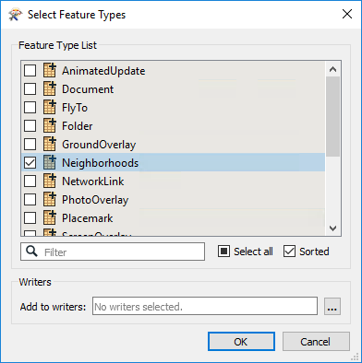Check the PhotoOverlay checkbox
Image resolution: width=362 pixels, height=363 pixels.
point(30,200)
